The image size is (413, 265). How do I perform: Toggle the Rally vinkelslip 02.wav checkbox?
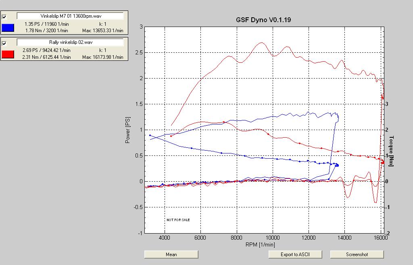point(4,43)
